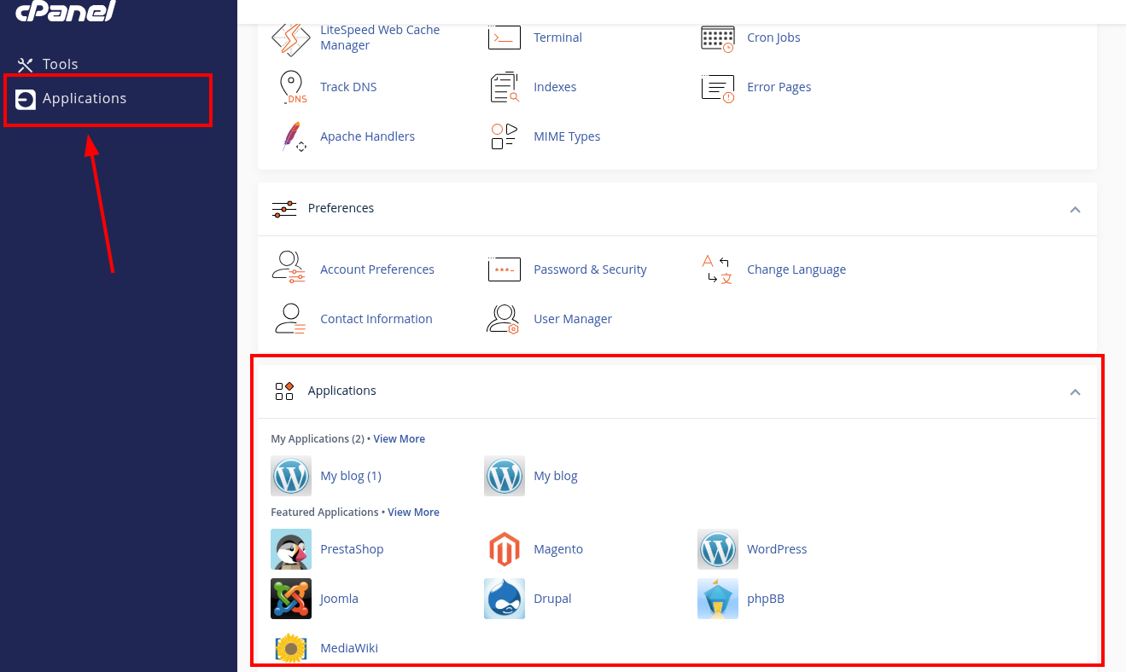1126x672 pixels.
Task: Select the Drupal application icon
Action: pyautogui.click(x=505, y=599)
